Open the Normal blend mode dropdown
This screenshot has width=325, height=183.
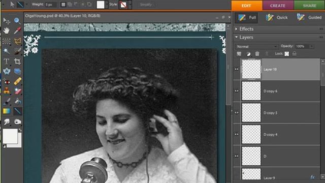pos(256,46)
